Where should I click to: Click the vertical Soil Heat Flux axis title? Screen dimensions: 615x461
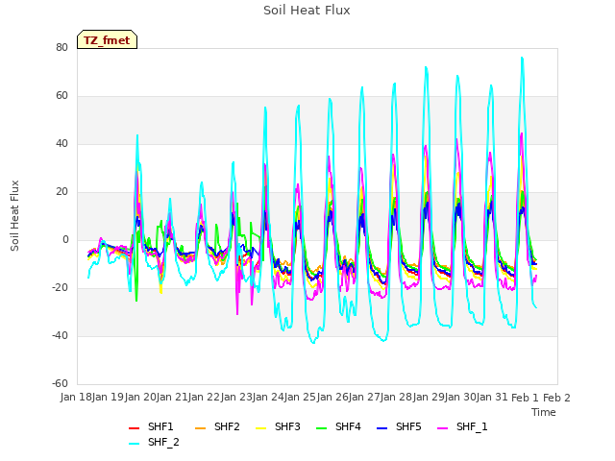click(14, 215)
